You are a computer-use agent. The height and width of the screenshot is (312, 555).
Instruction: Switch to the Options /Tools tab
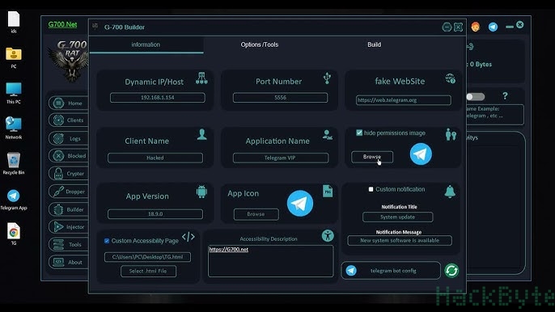pyautogui.click(x=260, y=44)
